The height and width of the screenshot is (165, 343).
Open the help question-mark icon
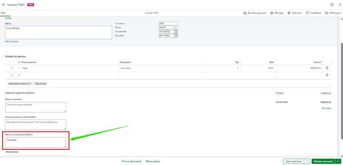click(x=332, y=4)
